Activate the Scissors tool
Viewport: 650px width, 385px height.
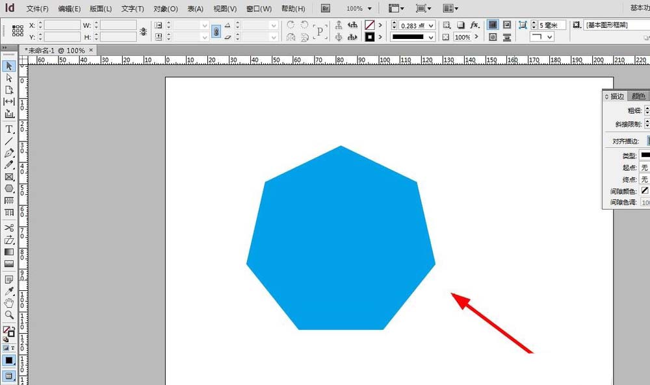click(9, 228)
